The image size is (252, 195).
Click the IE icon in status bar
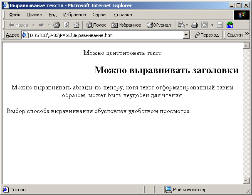pos(5,190)
